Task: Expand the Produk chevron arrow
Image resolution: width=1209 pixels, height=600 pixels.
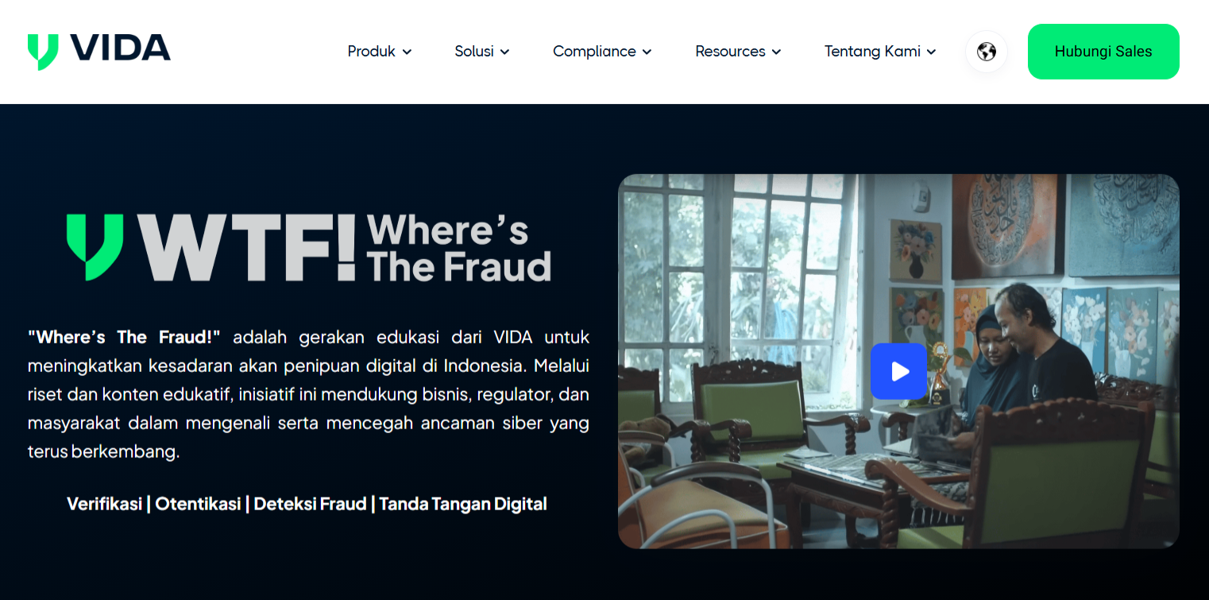Action: pos(407,52)
